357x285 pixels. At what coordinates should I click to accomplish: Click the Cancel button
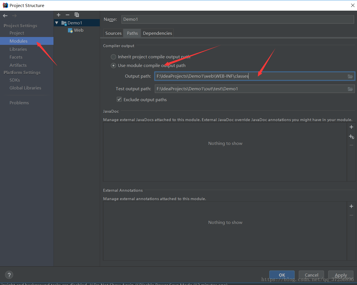pos(311,275)
